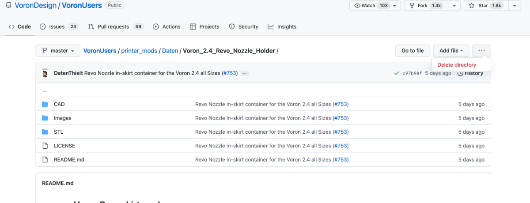Viewport: 530px width, 203px height.
Task: Click the branch icon beside master
Action: (45, 51)
